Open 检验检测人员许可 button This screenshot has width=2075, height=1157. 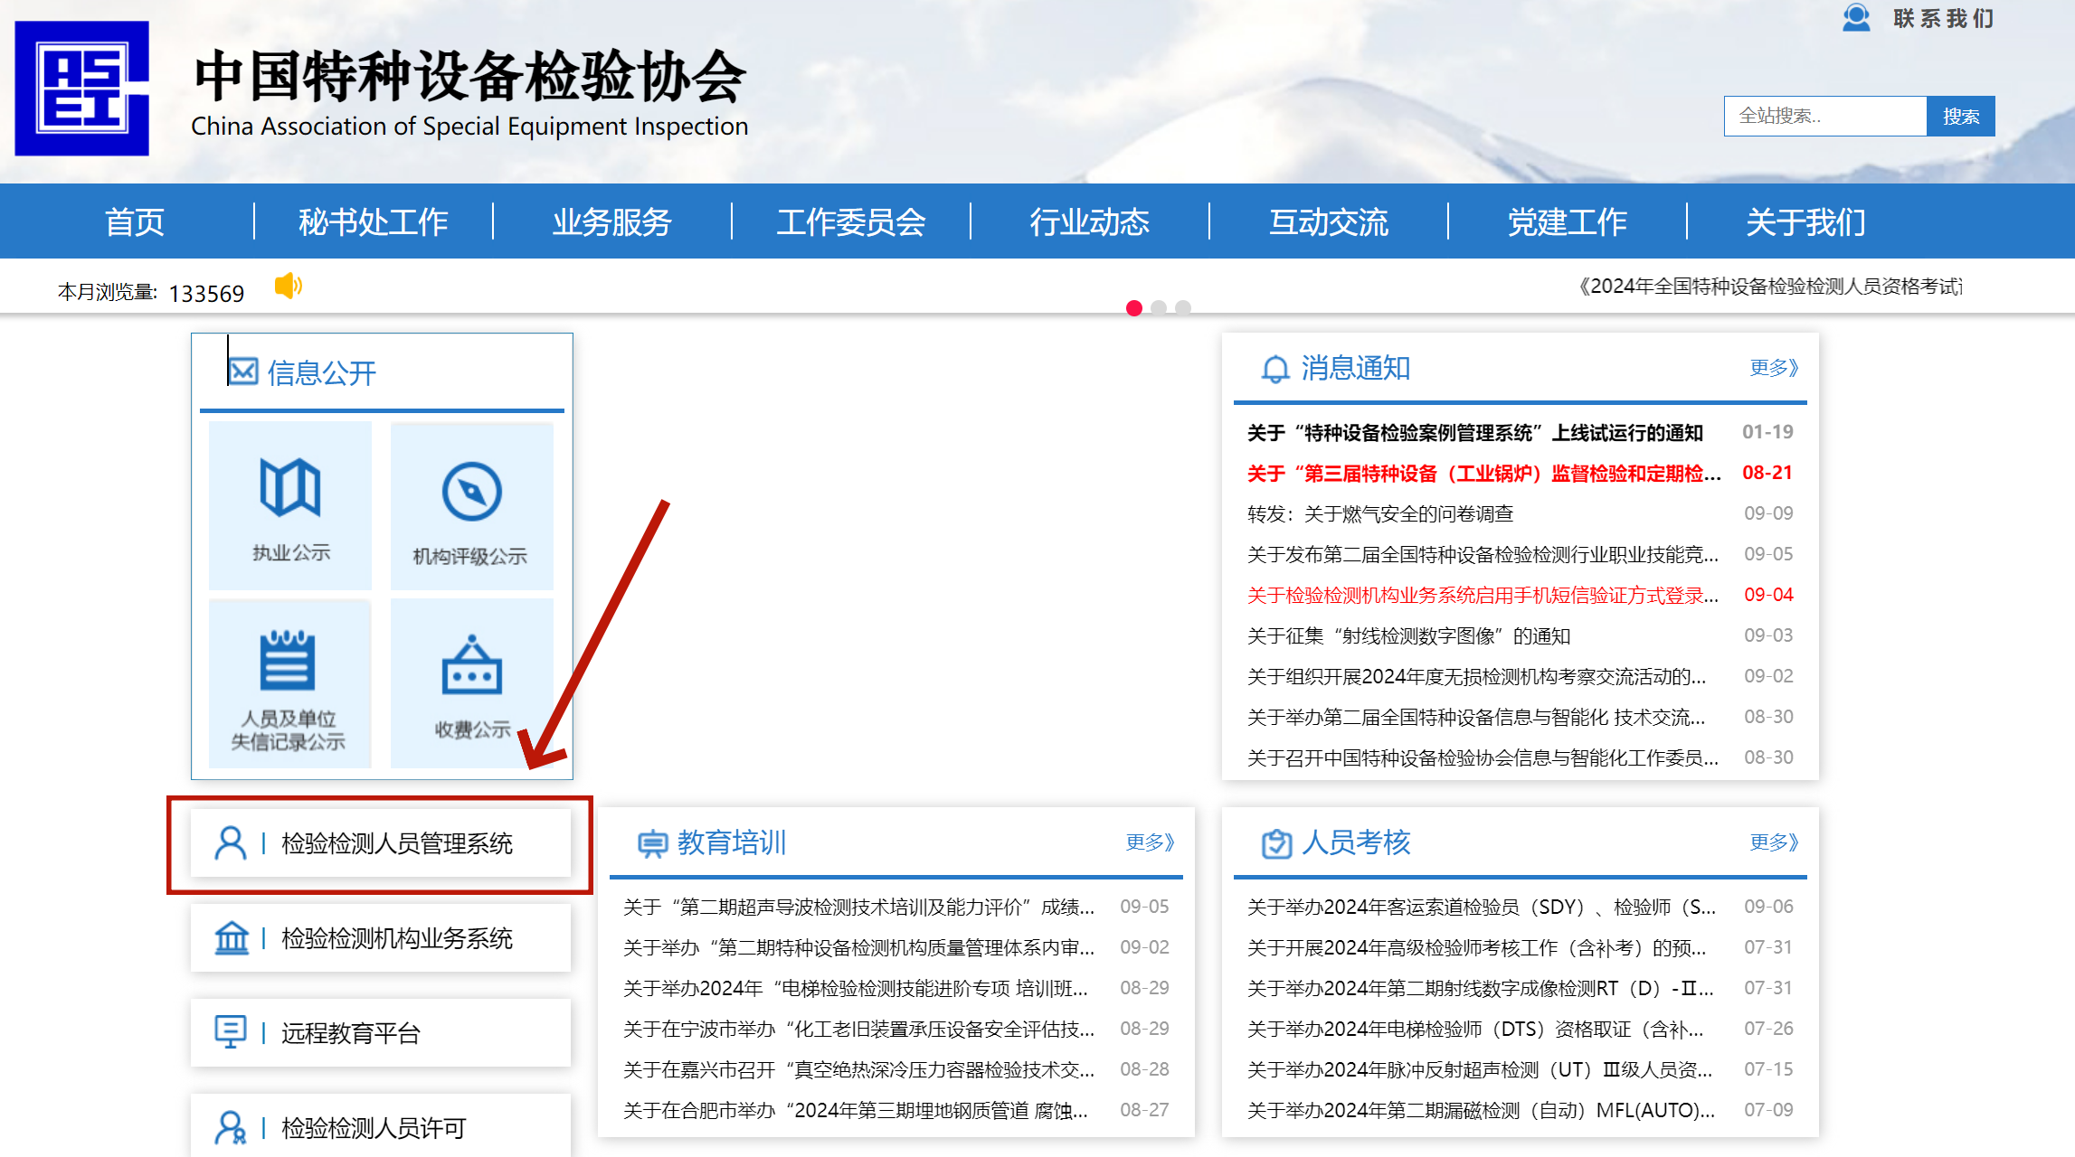click(x=381, y=1125)
